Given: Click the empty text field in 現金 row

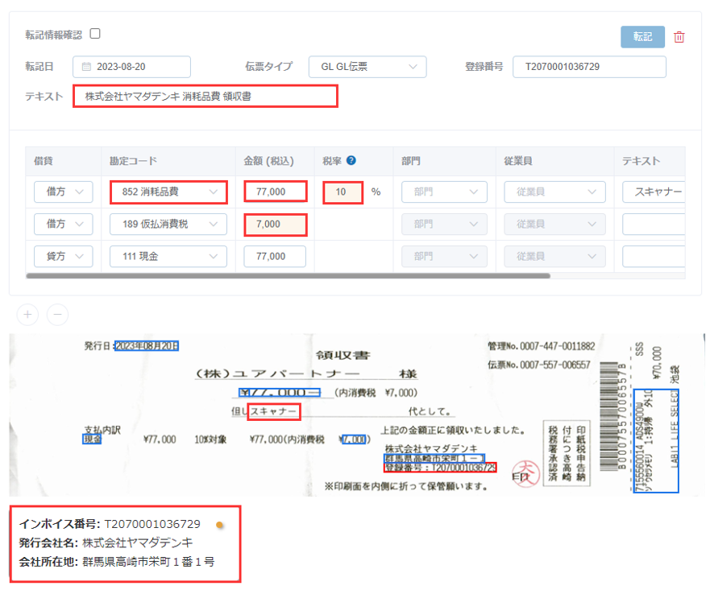Looking at the screenshot, I should (x=654, y=257).
